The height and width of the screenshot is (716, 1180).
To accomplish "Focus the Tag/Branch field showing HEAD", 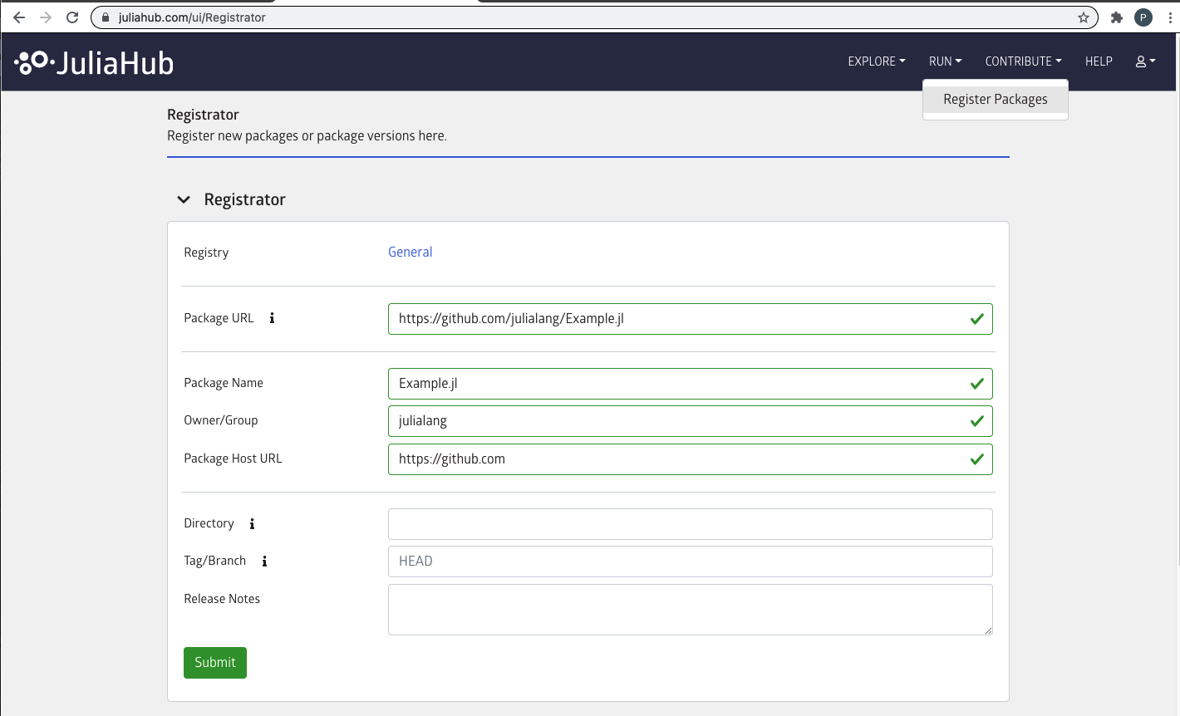I will (x=691, y=562).
